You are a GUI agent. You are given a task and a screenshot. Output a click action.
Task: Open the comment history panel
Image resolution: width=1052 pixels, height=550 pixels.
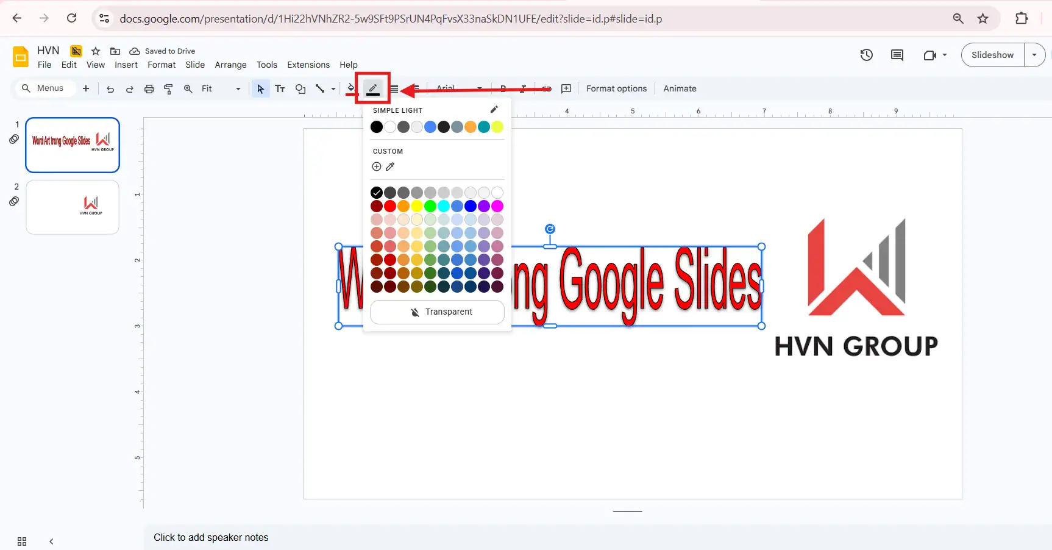coord(896,55)
